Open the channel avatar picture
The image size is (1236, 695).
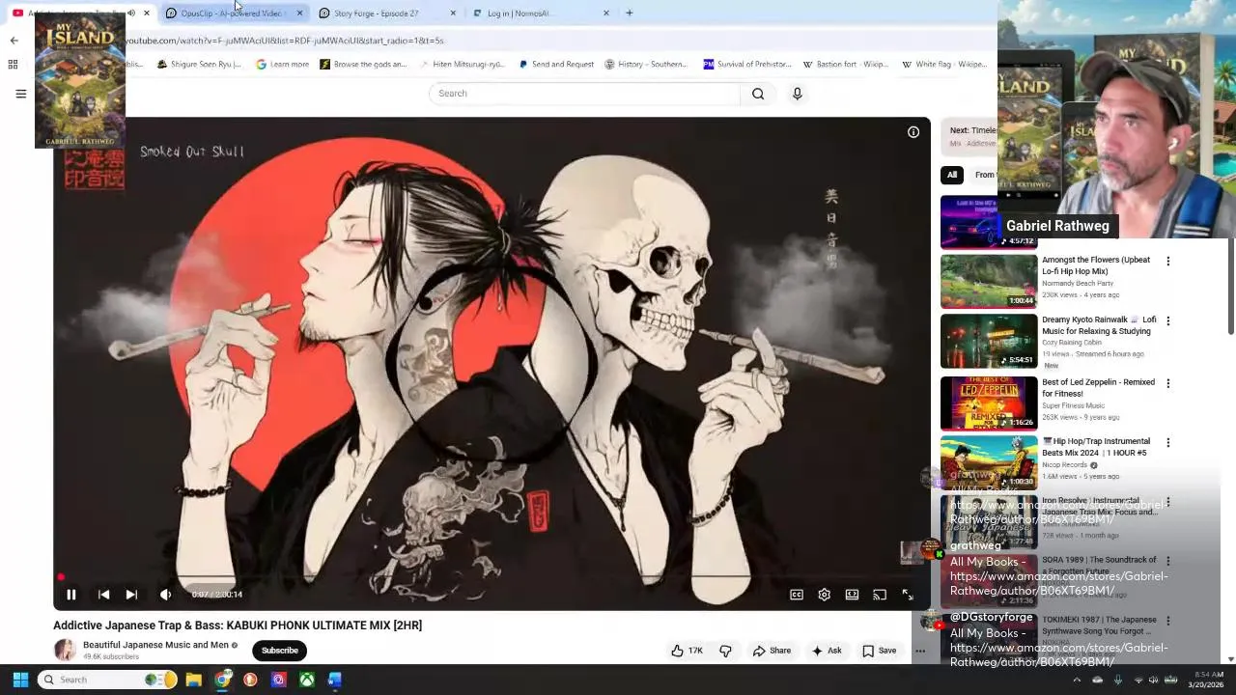tap(65, 650)
